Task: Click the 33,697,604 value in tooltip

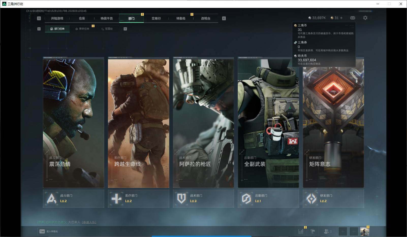Action: (307, 60)
